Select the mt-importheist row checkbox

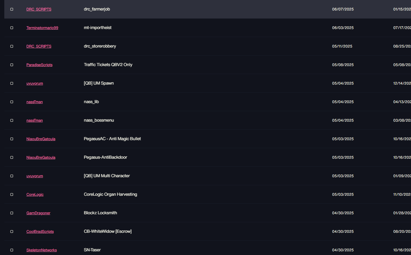tap(12, 28)
